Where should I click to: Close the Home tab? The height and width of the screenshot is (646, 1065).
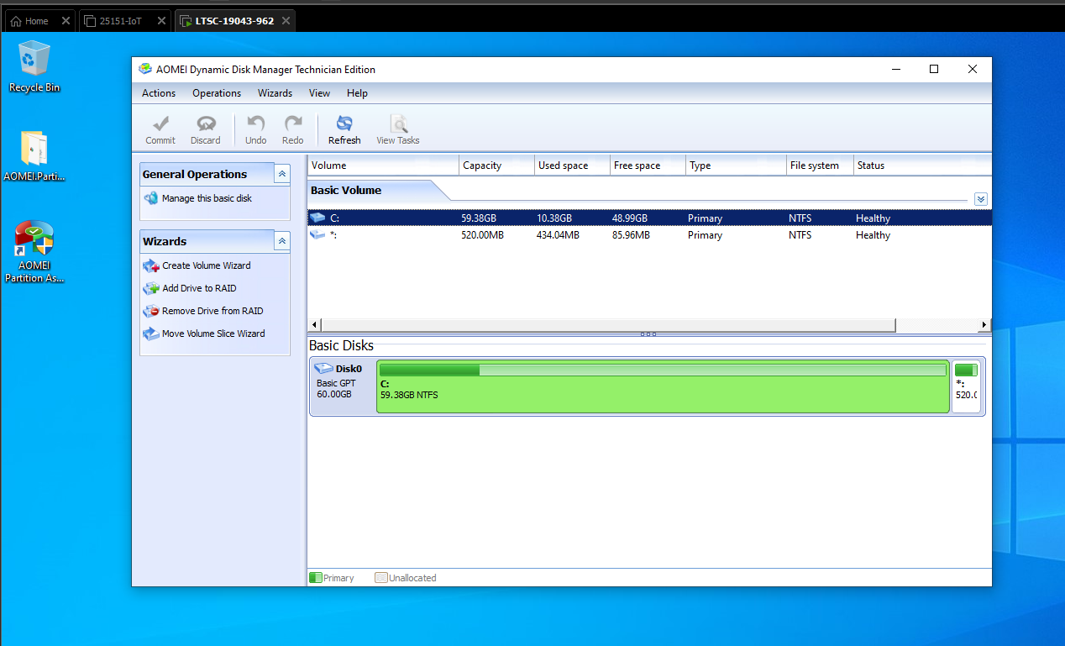coord(66,21)
